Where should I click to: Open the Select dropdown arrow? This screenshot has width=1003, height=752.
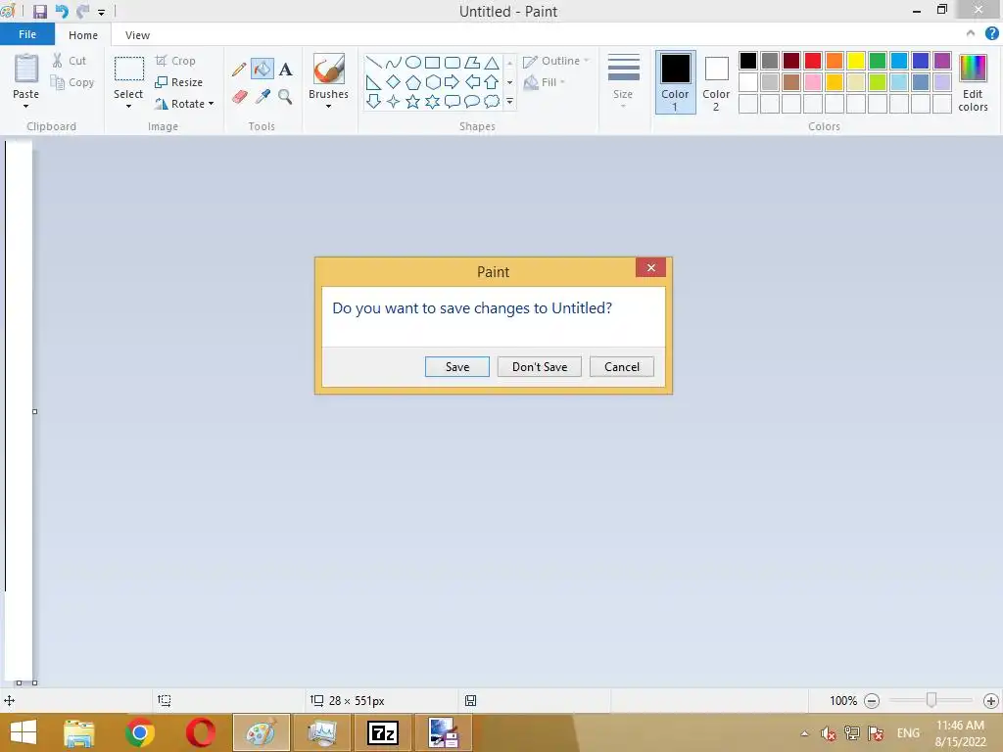[128, 106]
